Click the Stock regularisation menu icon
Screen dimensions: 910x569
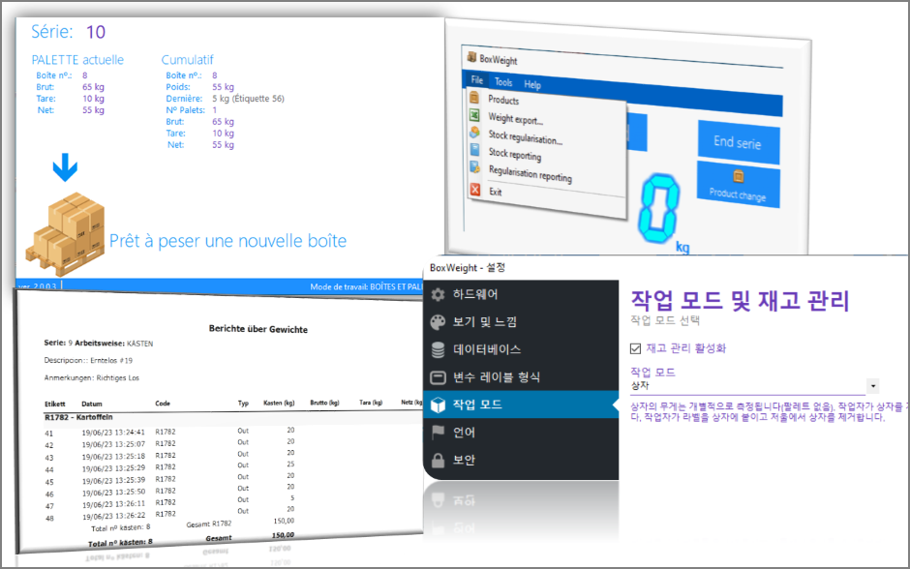pyautogui.click(x=474, y=133)
